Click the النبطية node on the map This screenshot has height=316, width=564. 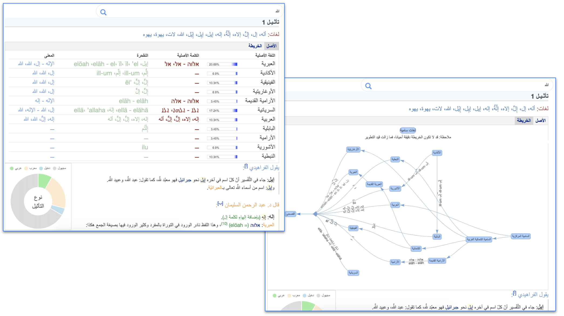point(395,159)
